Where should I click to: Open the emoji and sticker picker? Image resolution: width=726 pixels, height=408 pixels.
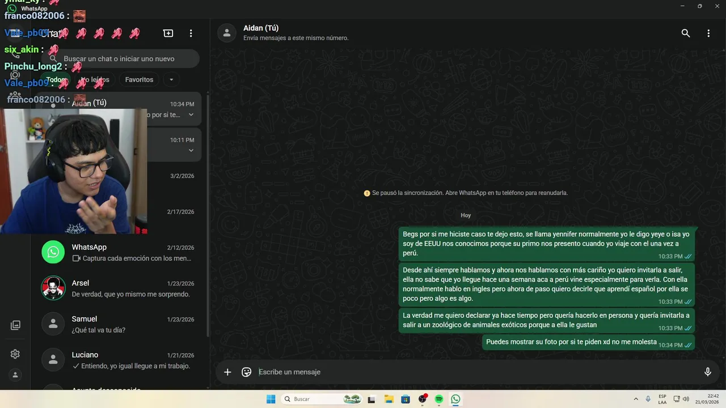coord(246,372)
